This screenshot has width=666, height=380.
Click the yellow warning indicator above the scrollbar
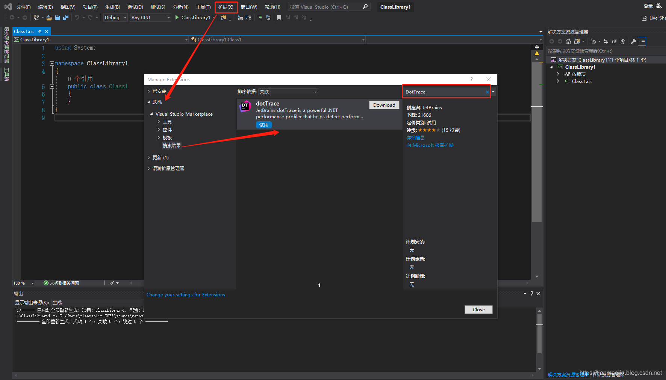537,53
